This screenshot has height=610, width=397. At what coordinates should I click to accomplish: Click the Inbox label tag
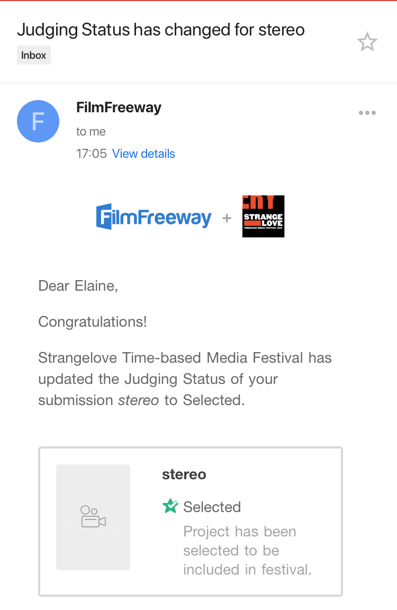(34, 55)
